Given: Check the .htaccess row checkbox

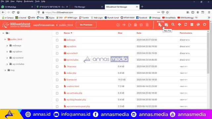Looking at the screenshot, I should [57, 67].
